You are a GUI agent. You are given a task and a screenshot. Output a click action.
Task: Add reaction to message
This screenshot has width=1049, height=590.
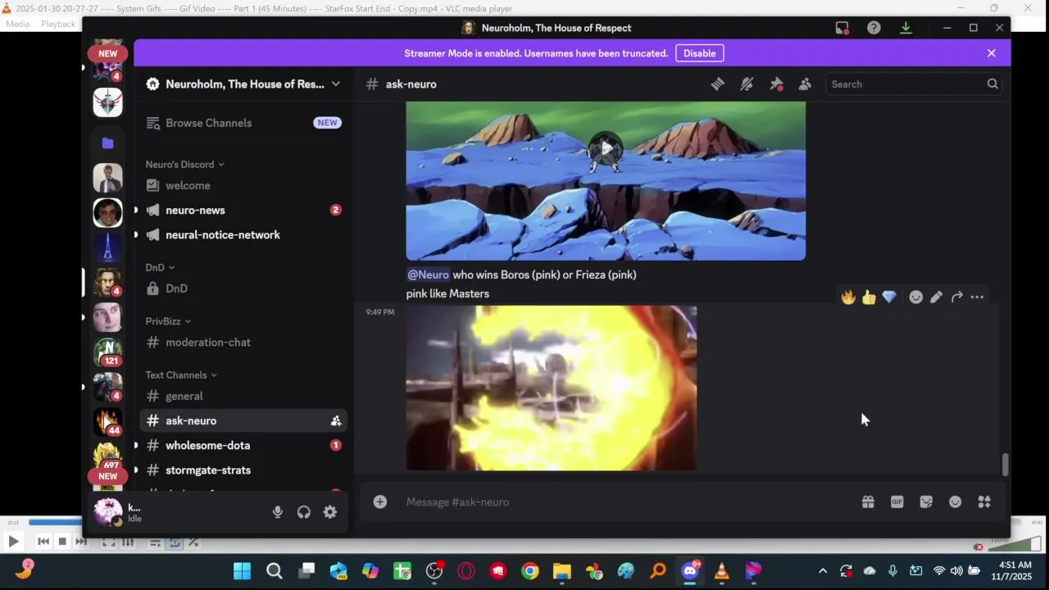[x=916, y=297]
